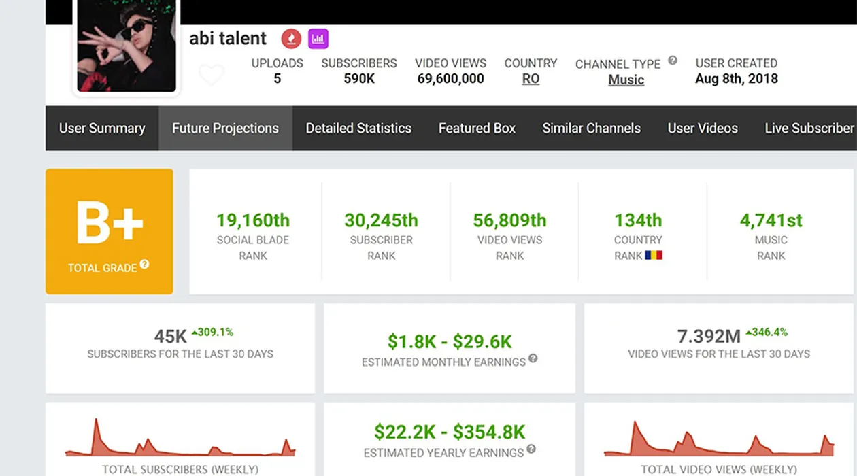Follow the Music channel type link
This screenshot has height=476, width=857.
pyautogui.click(x=626, y=80)
